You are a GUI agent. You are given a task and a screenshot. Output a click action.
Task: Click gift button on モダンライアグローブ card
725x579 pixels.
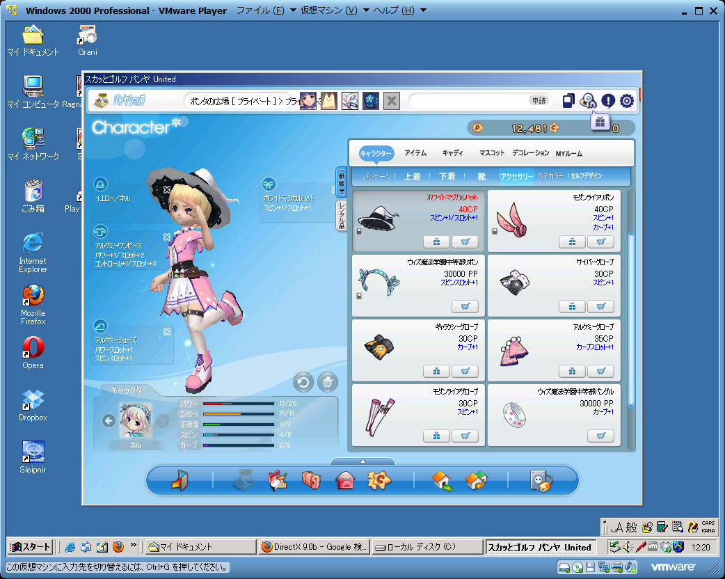pyautogui.click(x=436, y=436)
